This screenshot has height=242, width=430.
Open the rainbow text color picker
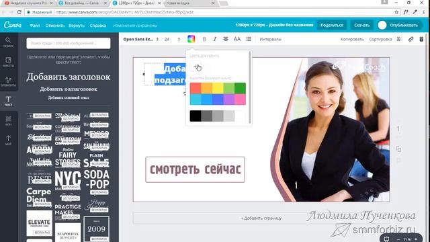pyautogui.click(x=191, y=39)
